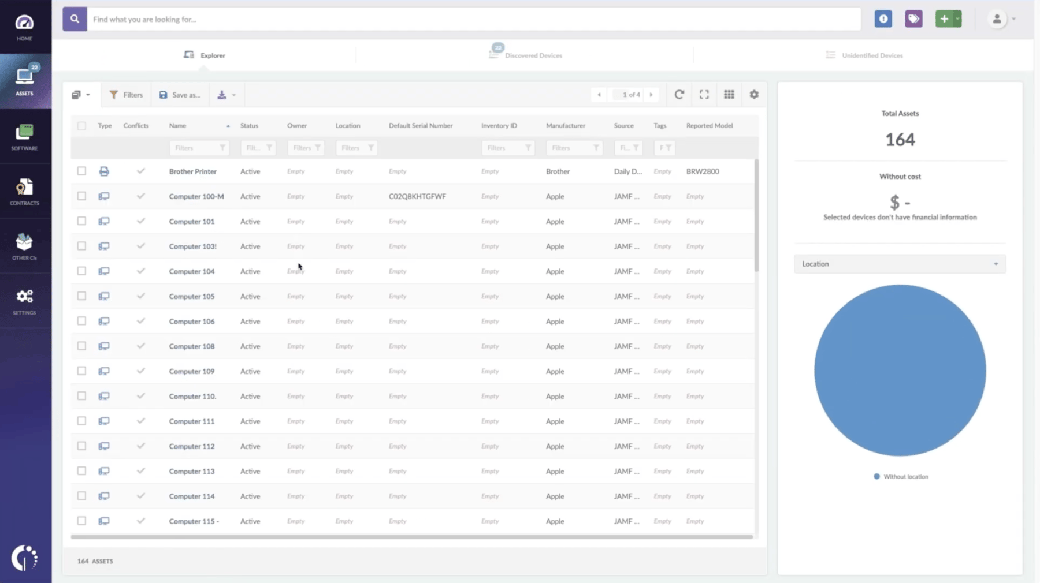Select all assets with the header checkbox
The image size is (1040, 583).
[x=81, y=125]
